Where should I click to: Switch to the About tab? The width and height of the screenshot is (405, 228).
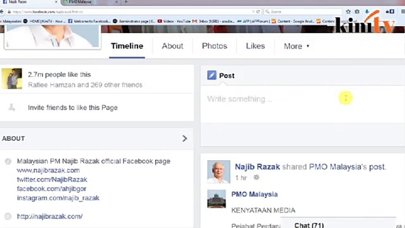(x=172, y=46)
